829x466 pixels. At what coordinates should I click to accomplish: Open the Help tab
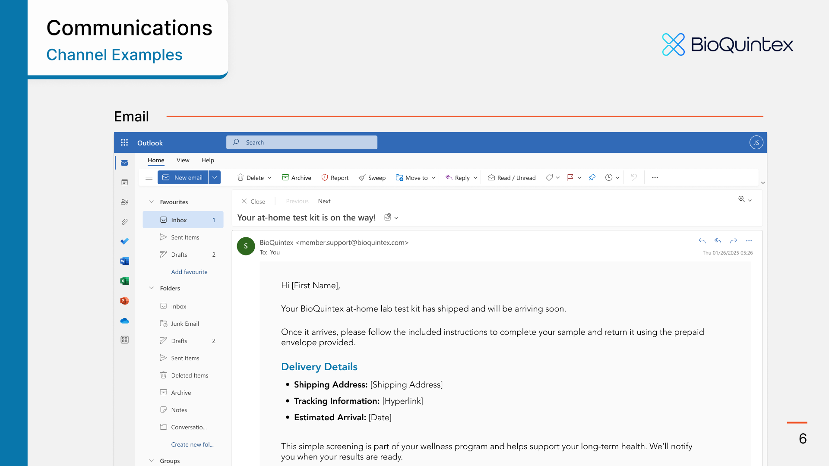tap(208, 160)
